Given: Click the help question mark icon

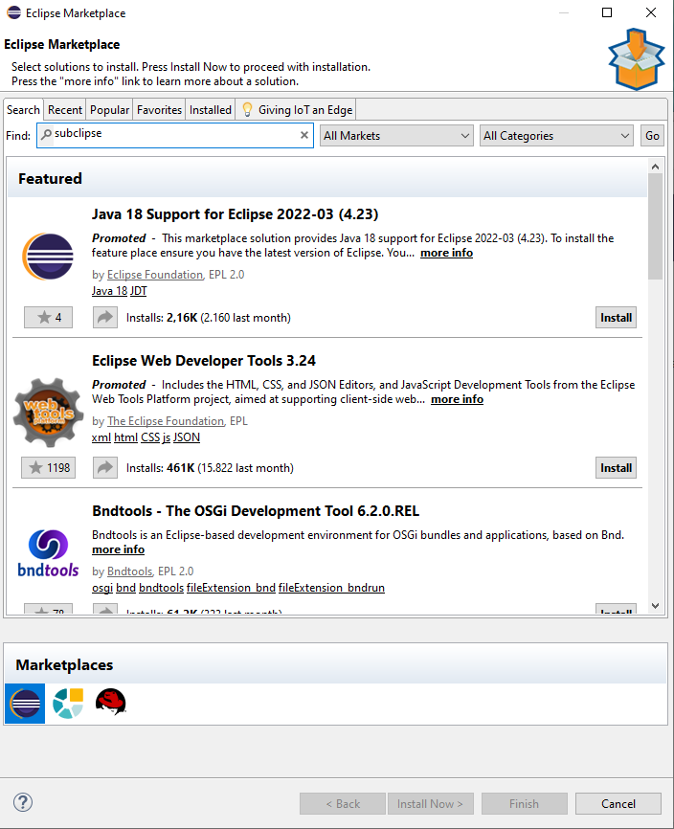Looking at the screenshot, I should pos(23,802).
